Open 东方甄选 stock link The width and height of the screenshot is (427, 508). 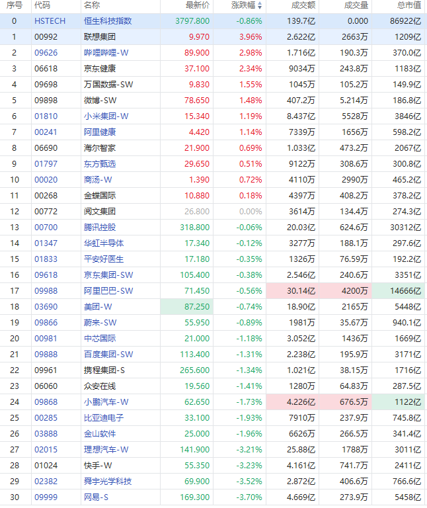click(x=100, y=164)
